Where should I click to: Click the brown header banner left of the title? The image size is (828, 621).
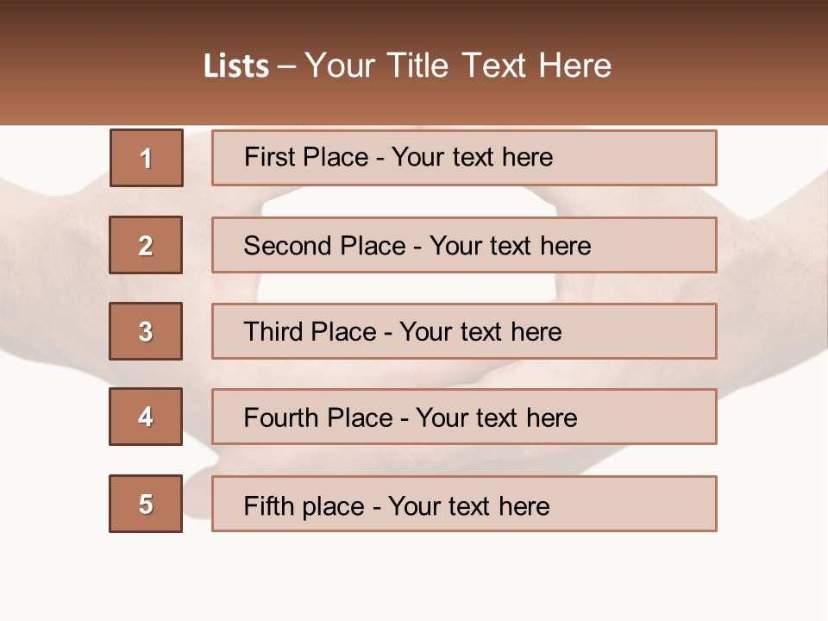tap(95, 65)
